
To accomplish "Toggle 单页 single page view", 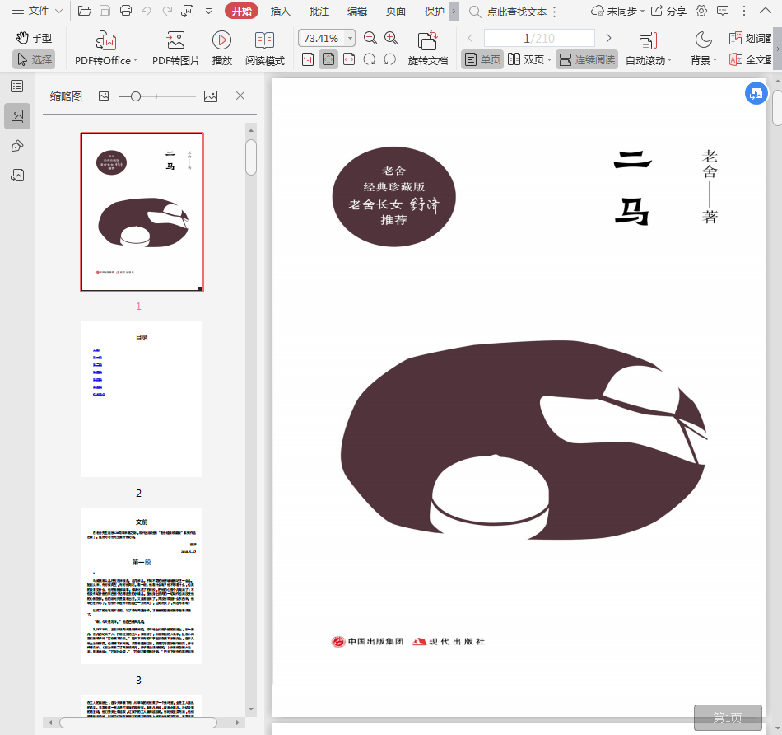I will coord(482,59).
